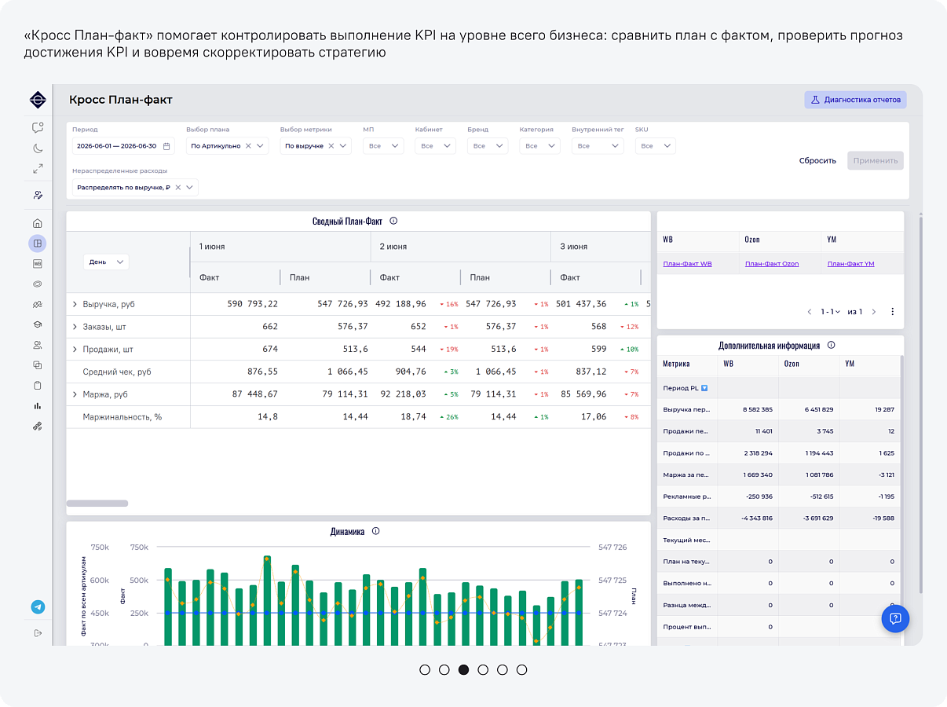The height and width of the screenshot is (707, 947).
Task: Open the graduation cap training icon
Action: tap(38, 324)
